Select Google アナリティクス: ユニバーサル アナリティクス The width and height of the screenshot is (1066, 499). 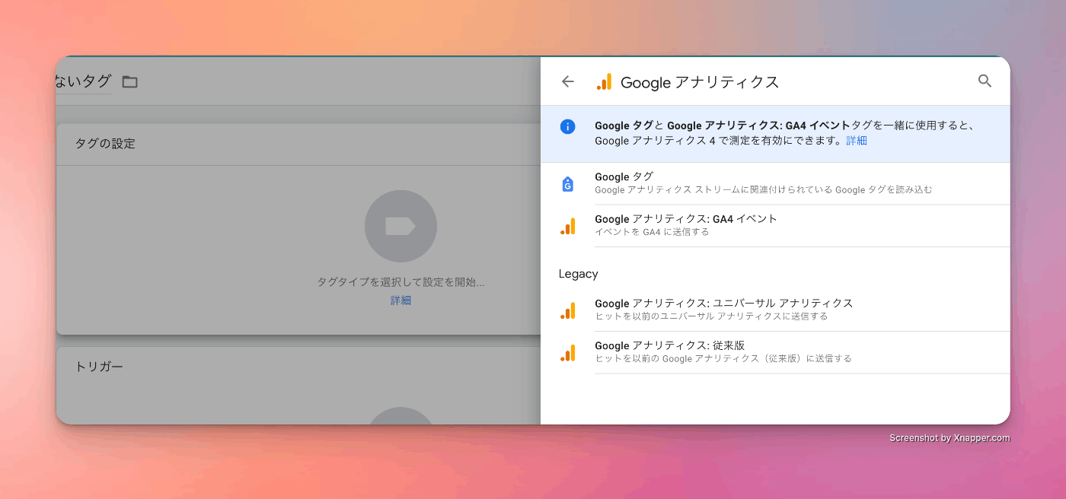775,310
